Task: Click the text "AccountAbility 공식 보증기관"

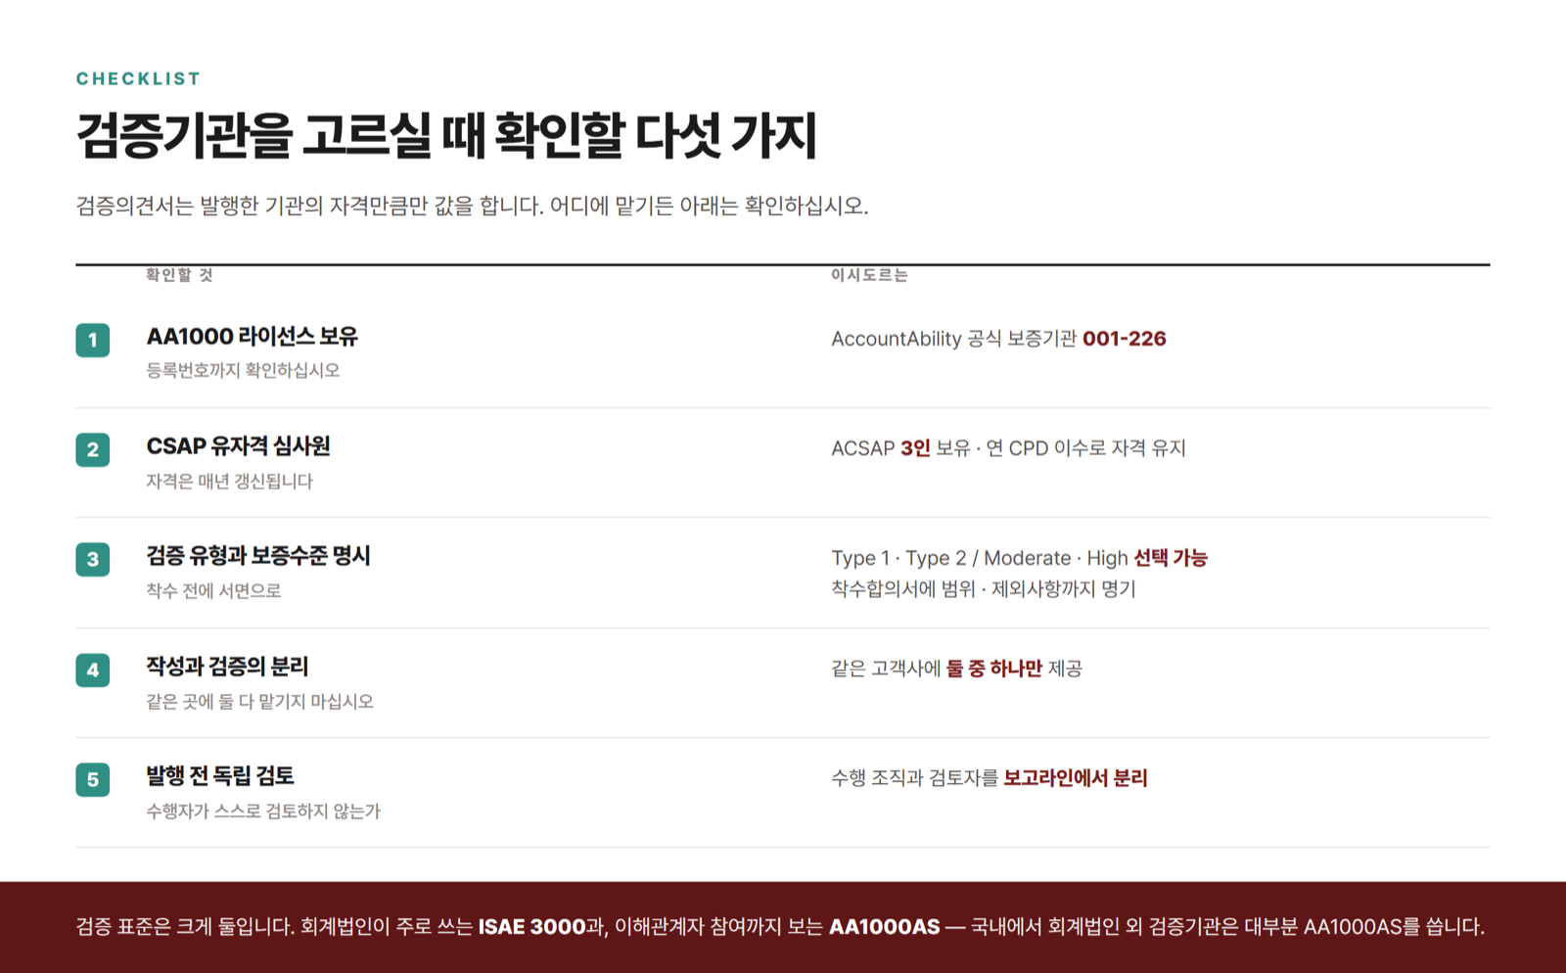Action: tap(954, 339)
